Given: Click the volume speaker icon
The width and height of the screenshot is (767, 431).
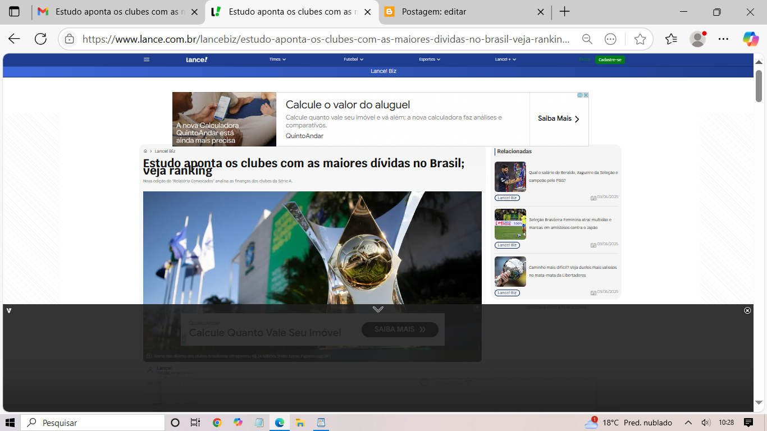Looking at the screenshot, I should click(x=706, y=423).
